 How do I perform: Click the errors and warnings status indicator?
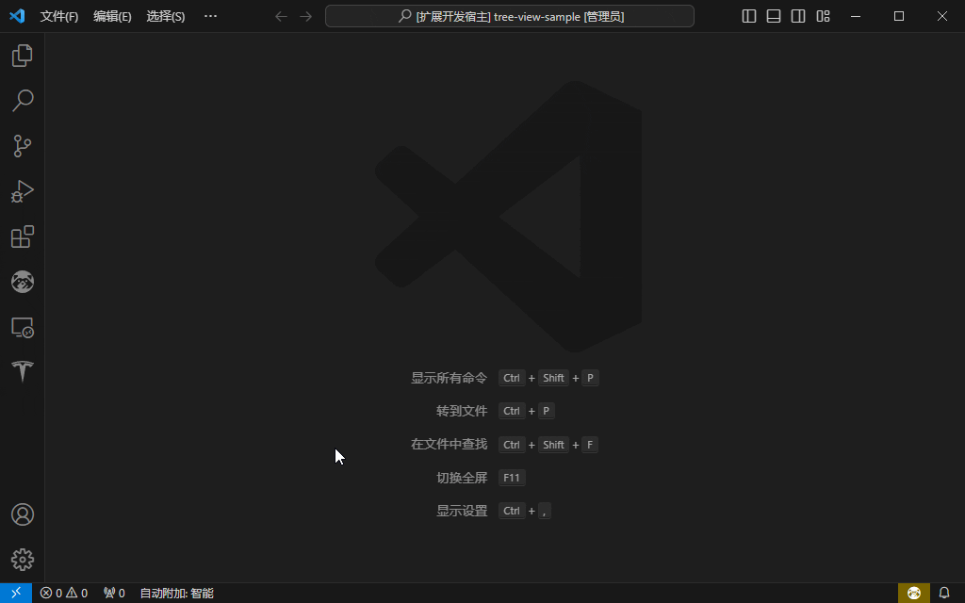click(x=64, y=594)
